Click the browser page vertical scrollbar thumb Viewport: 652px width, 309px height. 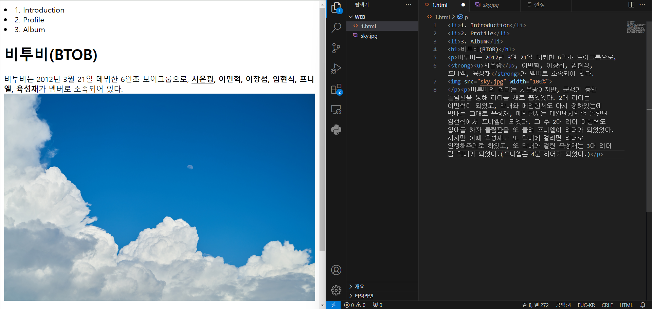pos(322,129)
